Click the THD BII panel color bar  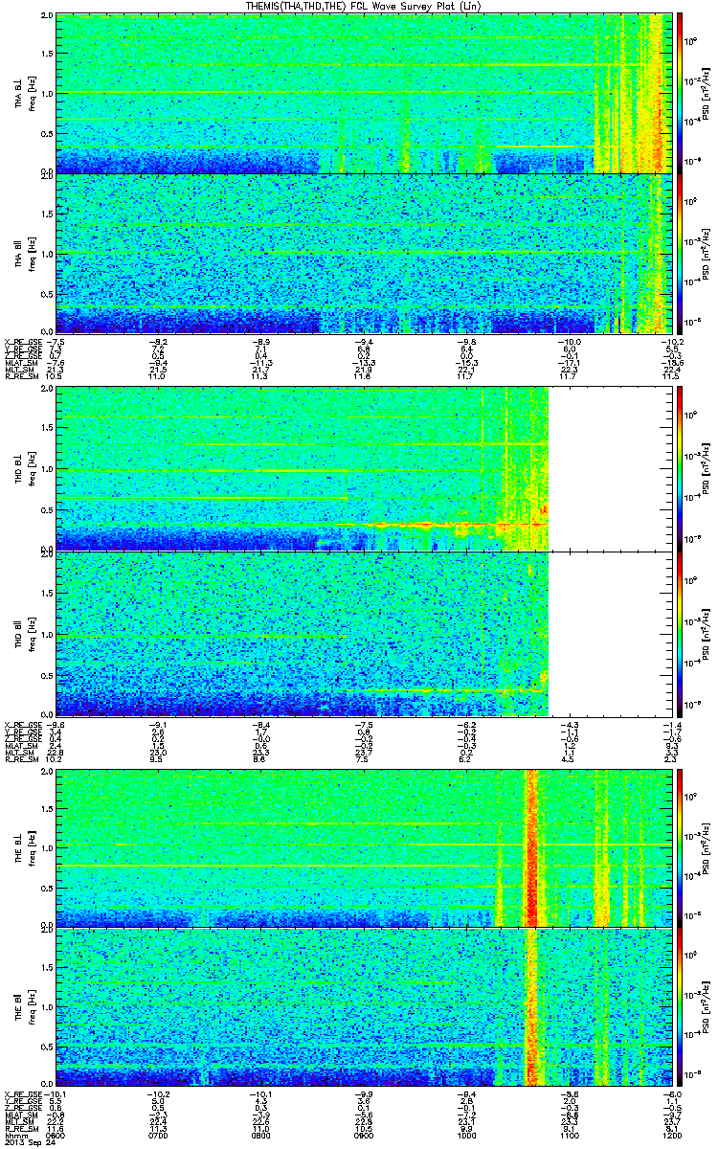tap(680, 633)
